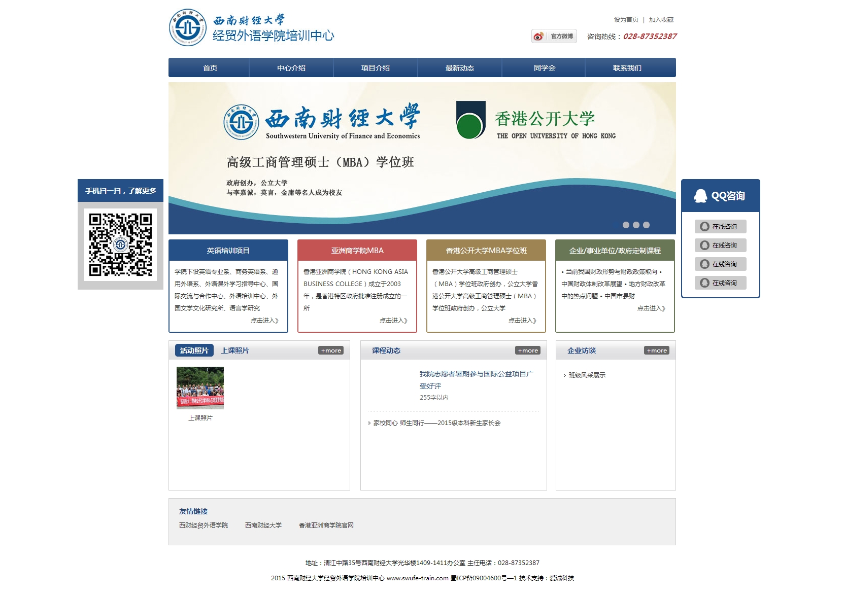Visit 西南财经大学 friendly link
844x596 pixels.
[263, 525]
